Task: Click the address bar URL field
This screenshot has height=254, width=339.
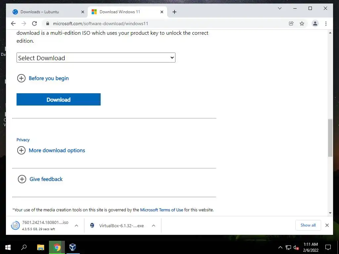Action: (167, 23)
